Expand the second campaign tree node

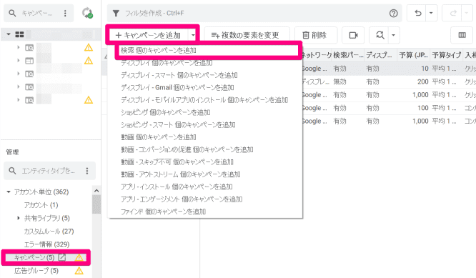coord(18,61)
